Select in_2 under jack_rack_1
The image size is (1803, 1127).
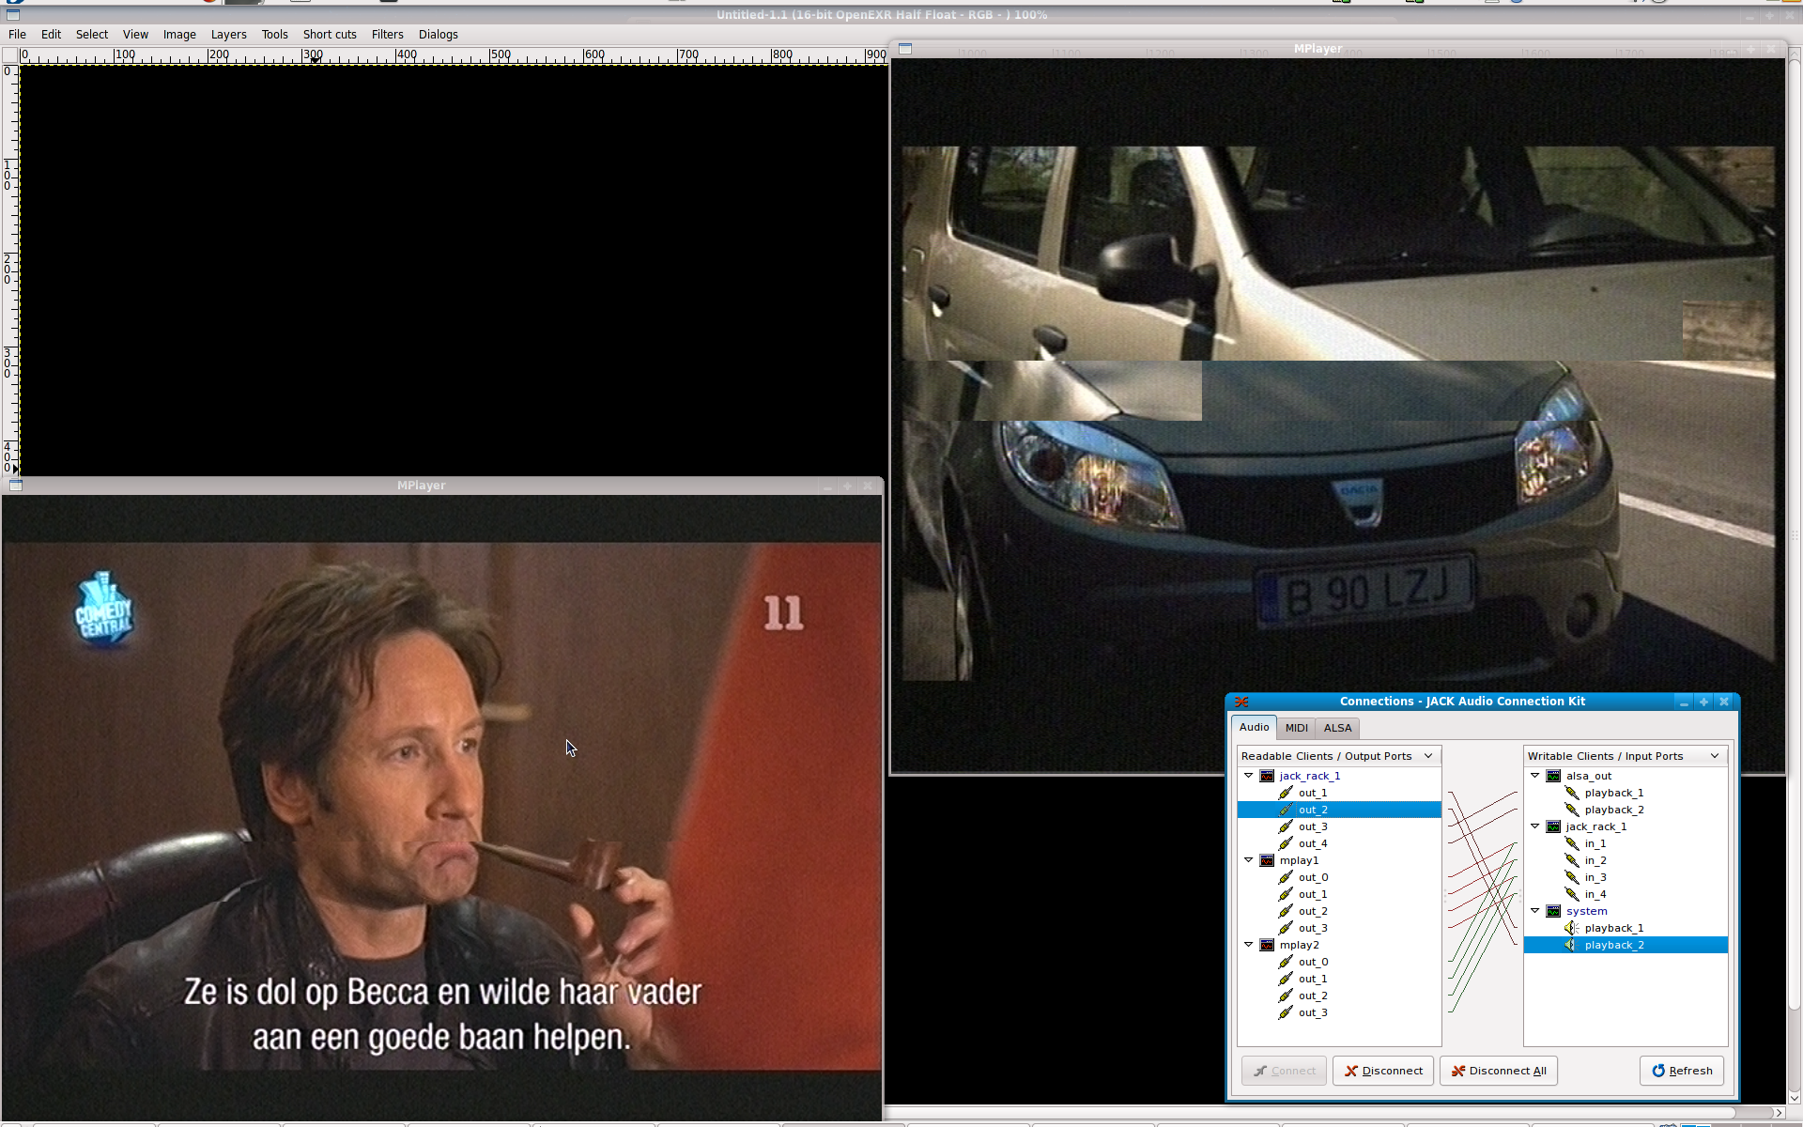click(1595, 860)
